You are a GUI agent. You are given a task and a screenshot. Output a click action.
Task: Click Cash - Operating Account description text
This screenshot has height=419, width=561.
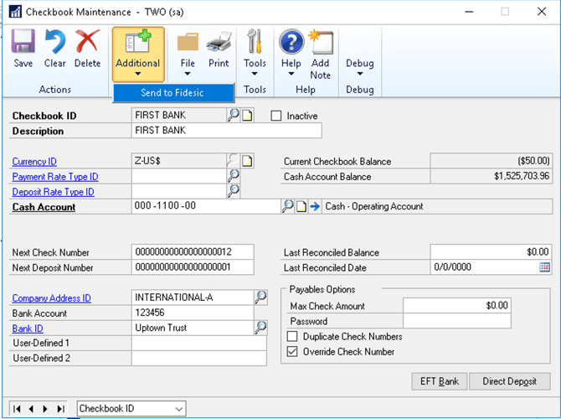[374, 206]
